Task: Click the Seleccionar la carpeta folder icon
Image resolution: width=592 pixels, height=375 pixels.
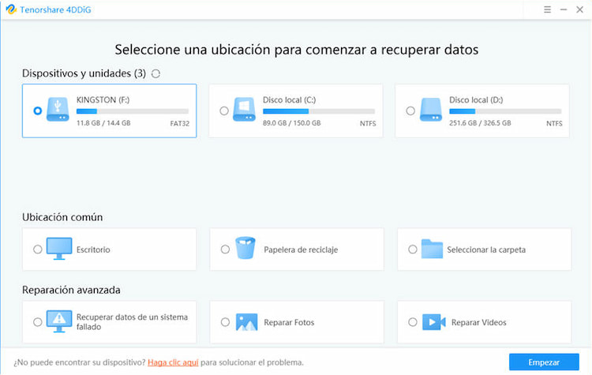Action: point(432,249)
